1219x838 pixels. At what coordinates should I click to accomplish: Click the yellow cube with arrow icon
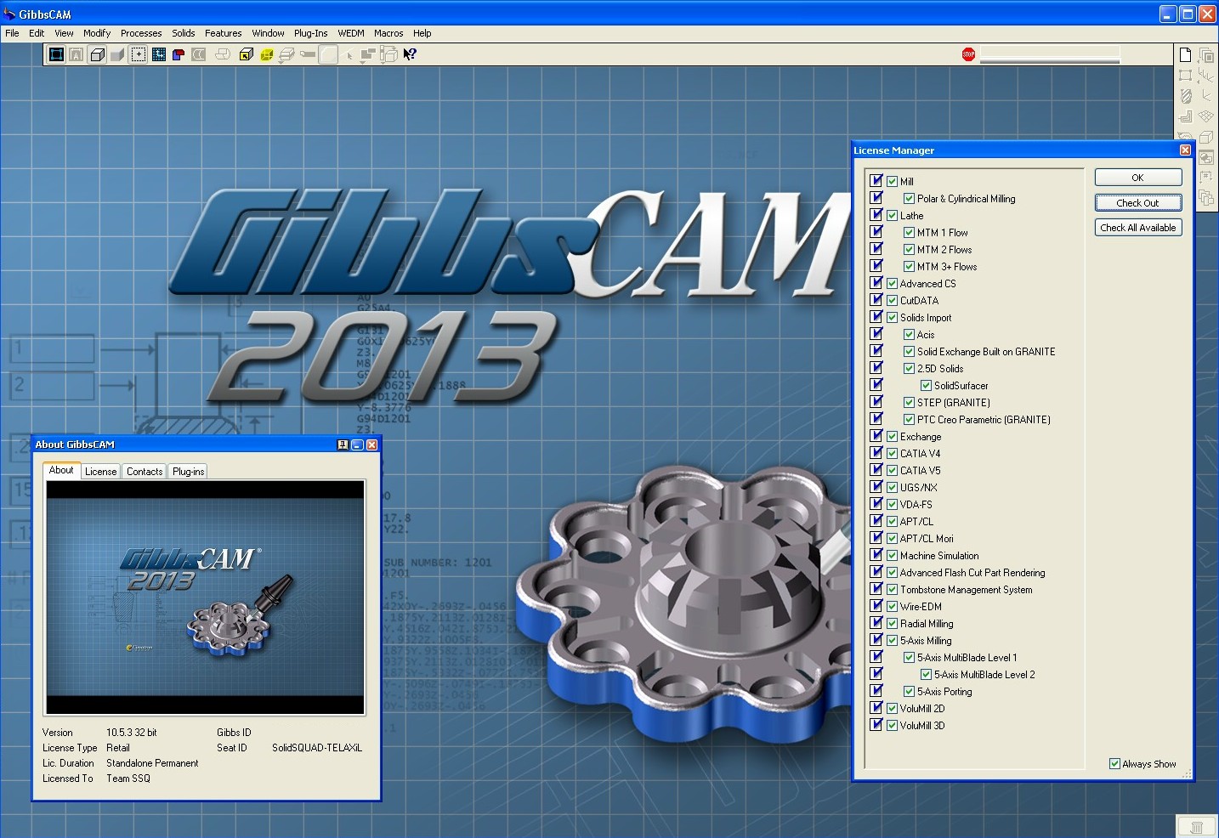coord(247,54)
